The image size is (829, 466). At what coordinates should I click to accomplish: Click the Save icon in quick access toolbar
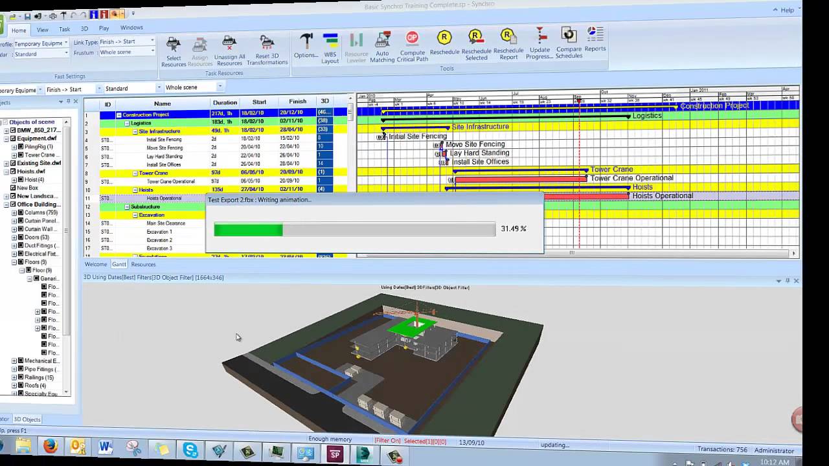[28, 16]
